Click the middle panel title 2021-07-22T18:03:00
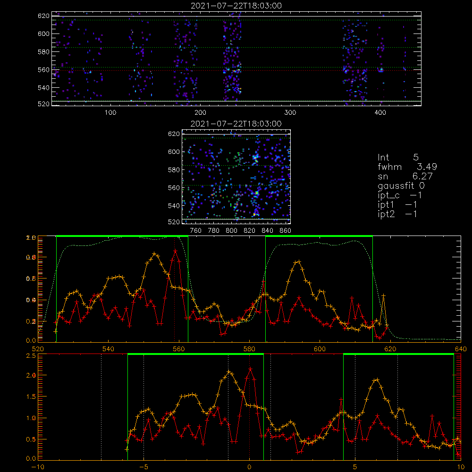Viewport: 472px width, 472px height. 236,124
